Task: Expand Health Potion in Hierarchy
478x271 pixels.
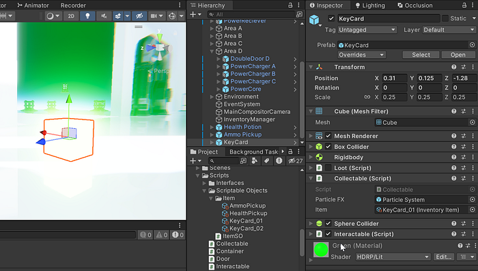Action: 212,127
